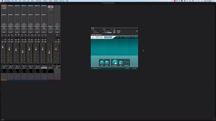
Task: Click the red MIDI 1 track fader
Action: pos(56,49)
